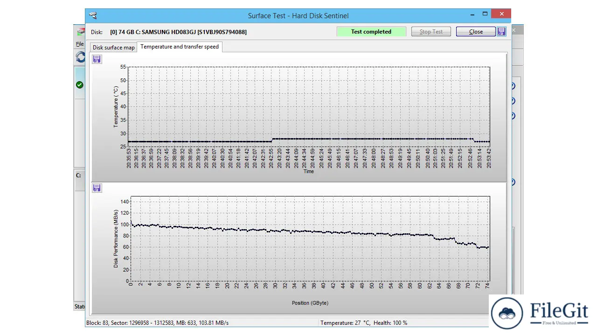Click the 20:53:42 time label on the temperature chart
This screenshot has width=597, height=336.
pos(489,158)
